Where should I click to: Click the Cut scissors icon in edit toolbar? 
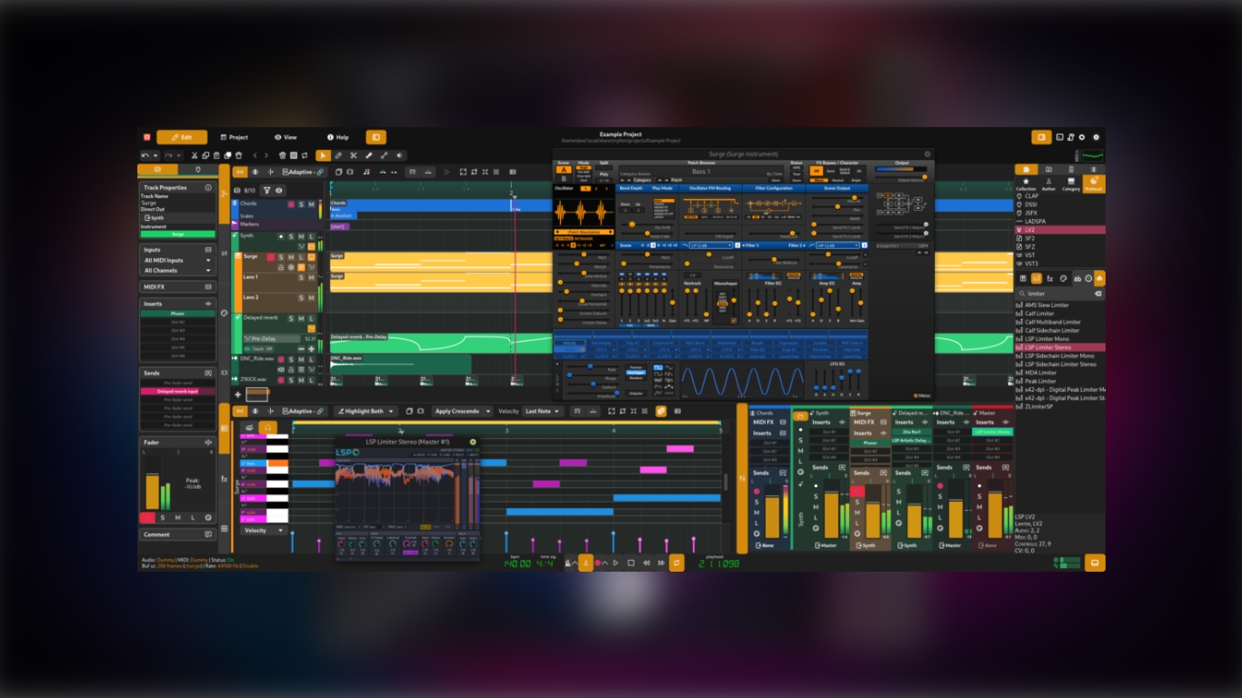pyautogui.click(x=195, y=155)
